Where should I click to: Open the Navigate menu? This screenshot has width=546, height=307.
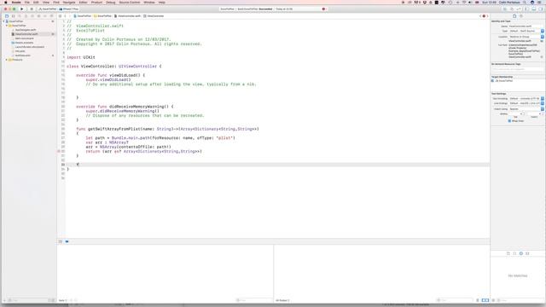tap(69, 3)
